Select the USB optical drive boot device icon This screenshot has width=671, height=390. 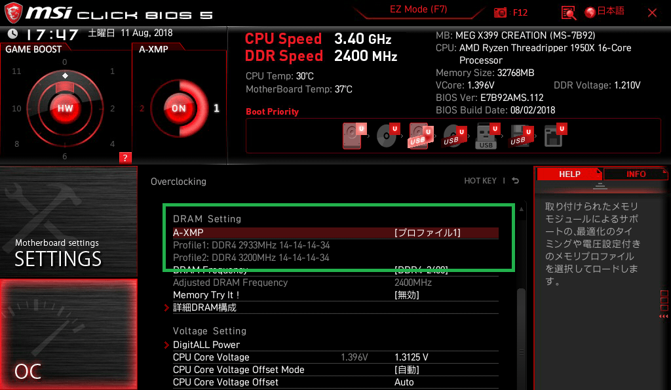(x=454, y=136)
